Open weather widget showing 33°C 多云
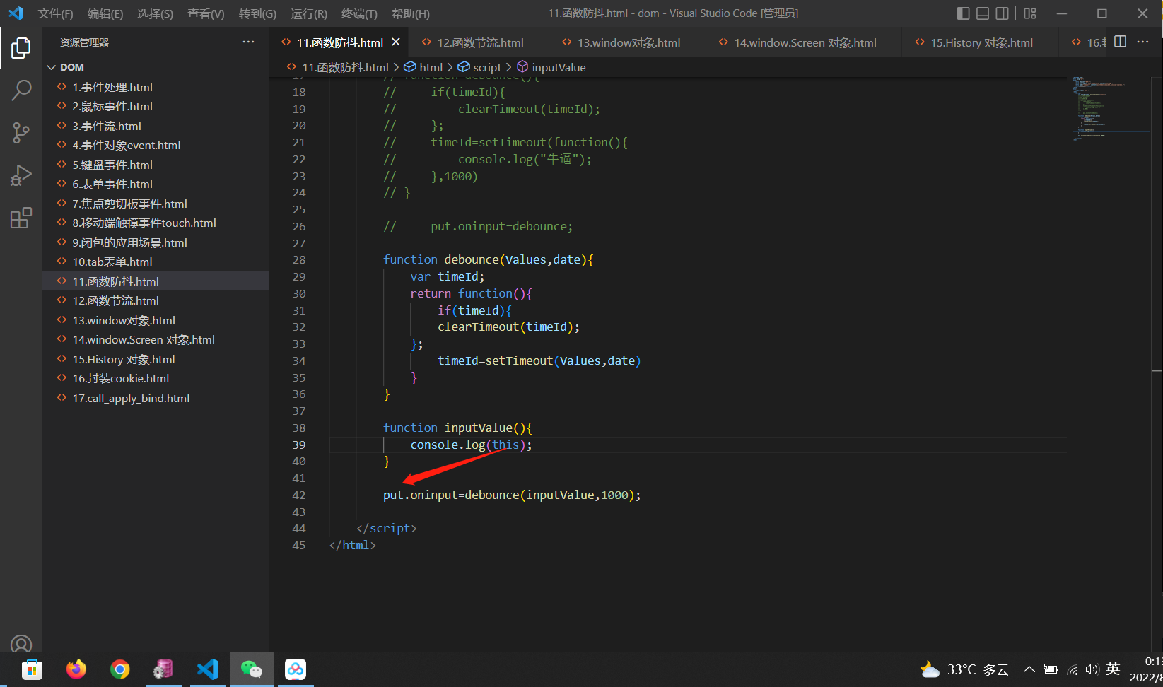This screenshot has width=1163, height=687. point(964,669)
